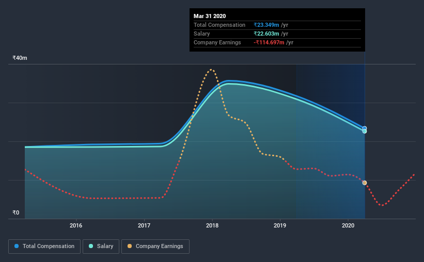
Task: Click the Company Earnings label in tooltip
Action: point(217,42)
